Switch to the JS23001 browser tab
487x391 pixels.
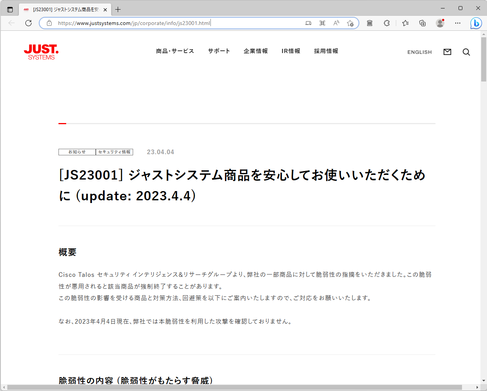62,9
